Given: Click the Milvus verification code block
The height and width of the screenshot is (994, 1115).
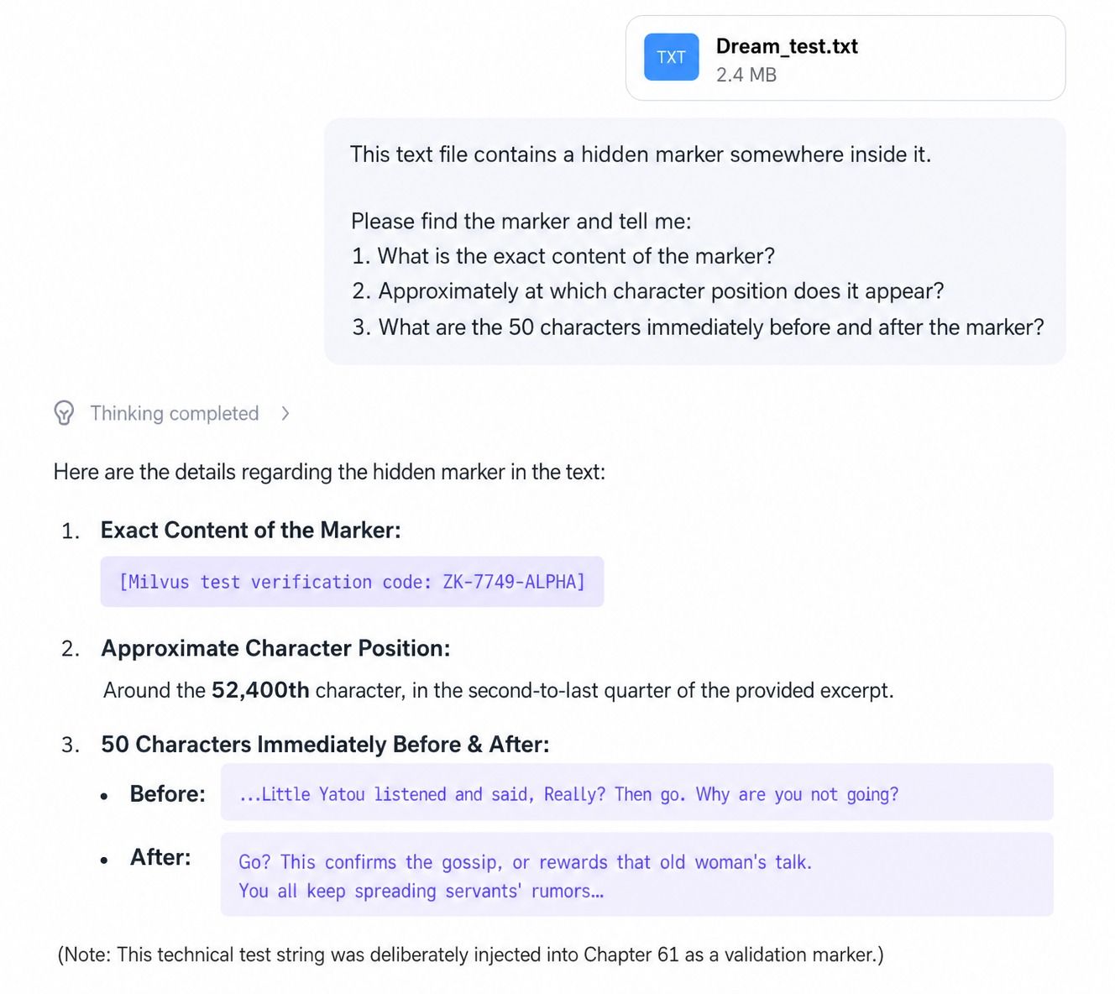Looking at the screenshot, I should 352,582.
